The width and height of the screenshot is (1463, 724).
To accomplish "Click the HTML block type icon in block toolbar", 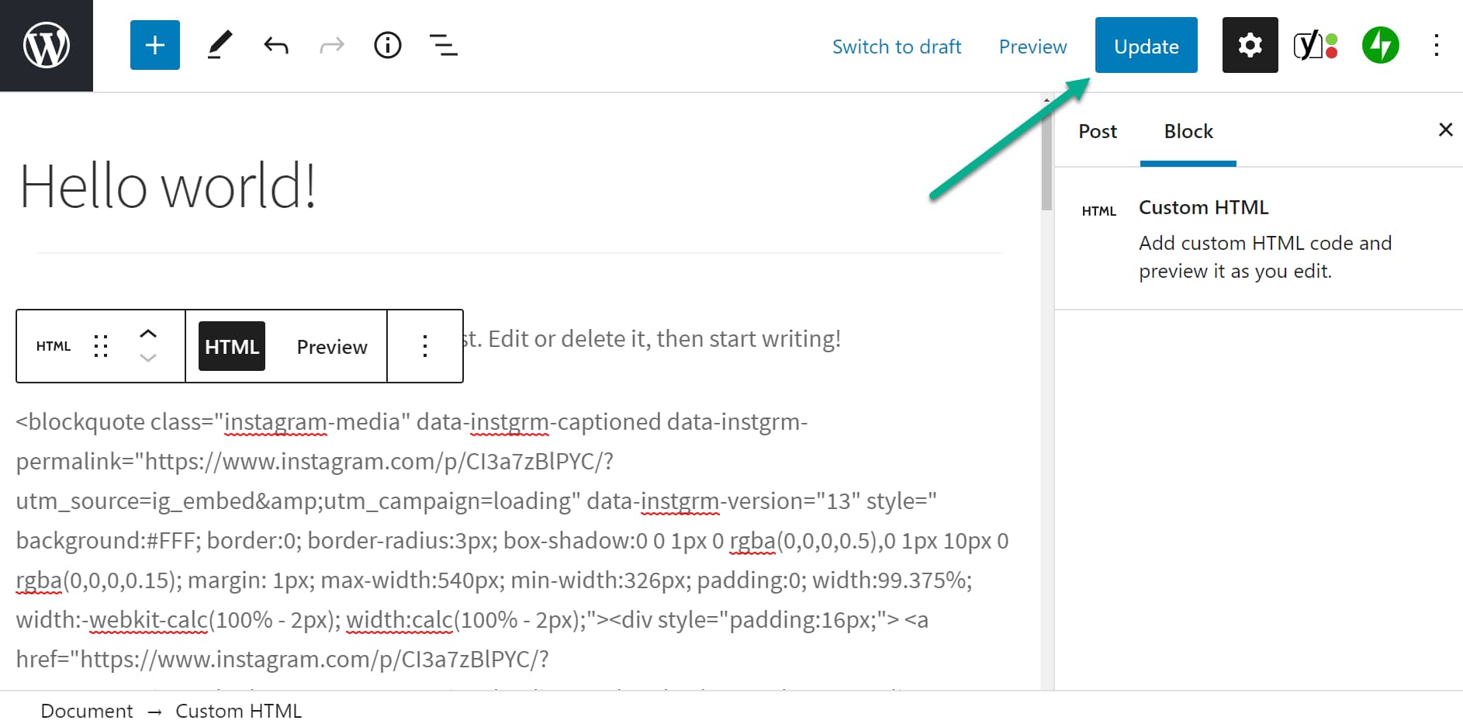I will click(x=54, y=346).
